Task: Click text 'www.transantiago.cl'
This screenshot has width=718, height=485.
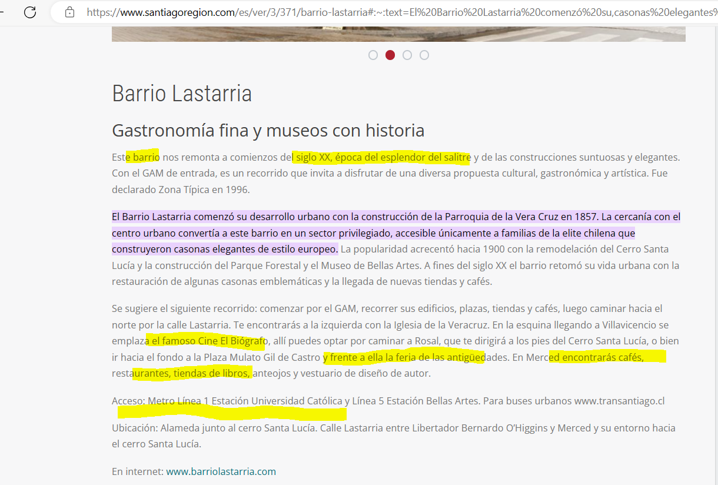Action: coord(619,401)
